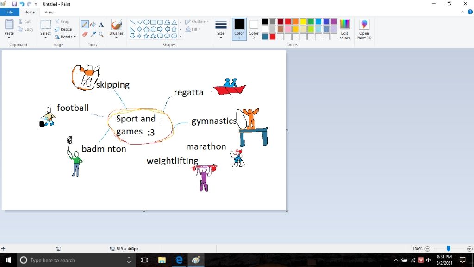The image size is (474, 267).
Task: Select the five-point star shape
Action: (x=146, y=36)
